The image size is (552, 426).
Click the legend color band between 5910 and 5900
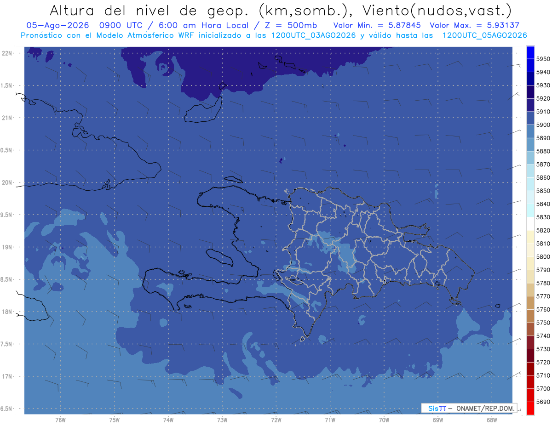pyautogui.click(x=530, y=119)
